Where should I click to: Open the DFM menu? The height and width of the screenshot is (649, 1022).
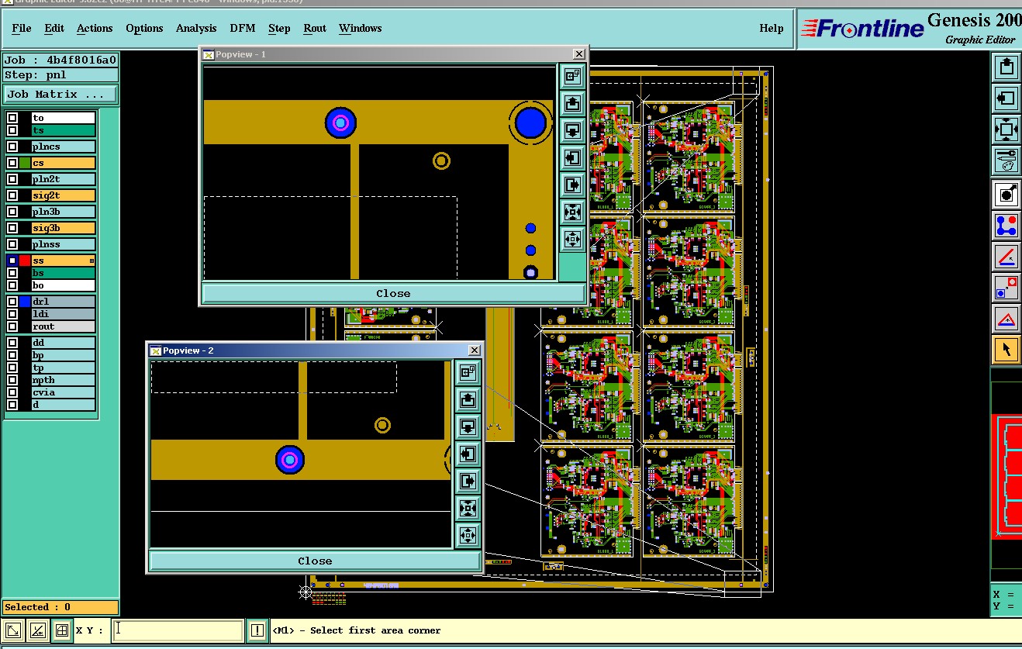243,28
